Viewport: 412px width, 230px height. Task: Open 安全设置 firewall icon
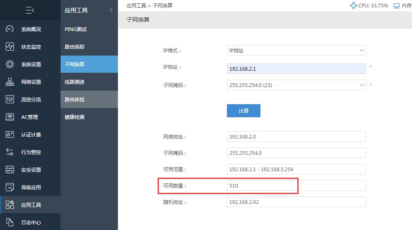coord(10,170)
